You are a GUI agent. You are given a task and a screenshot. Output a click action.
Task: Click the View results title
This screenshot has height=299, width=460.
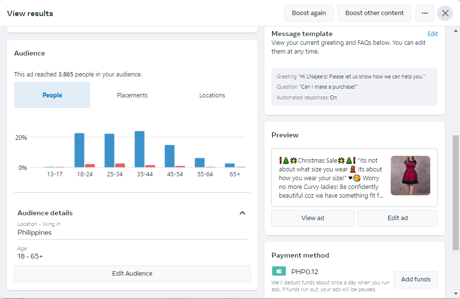point(30,14)
